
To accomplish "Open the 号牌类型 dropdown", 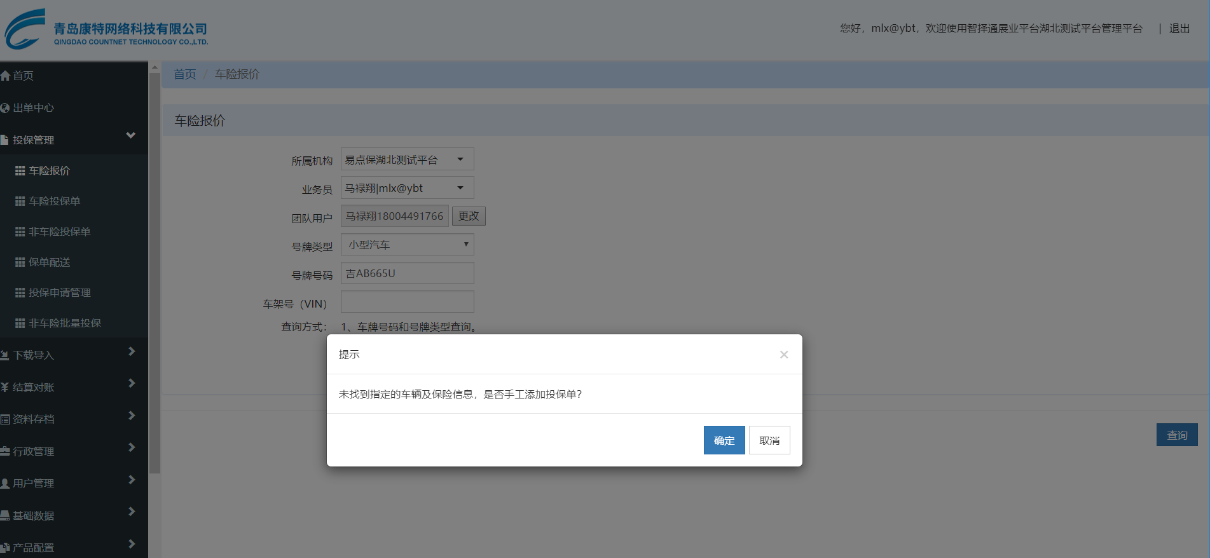I will click(x=408, y=245).
